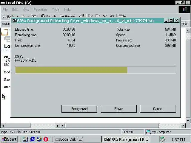
Task: Open the Tools menu in Explorer
Action: (x=56, y=10)
